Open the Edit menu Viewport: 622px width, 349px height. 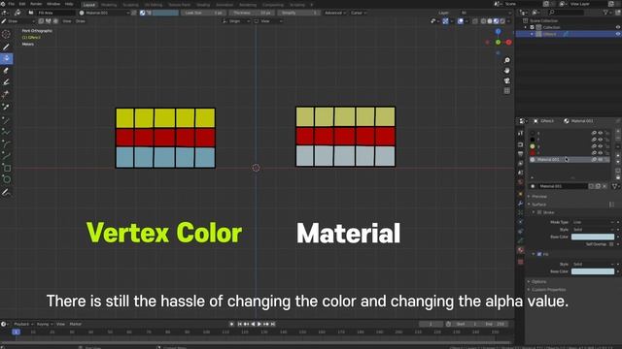click(22, 4)
